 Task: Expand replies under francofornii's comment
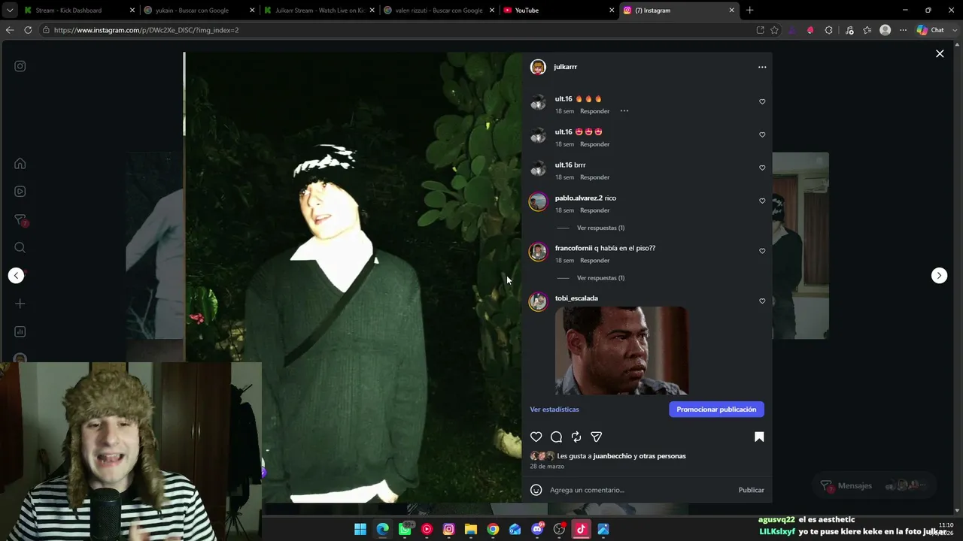pos(600,278)
